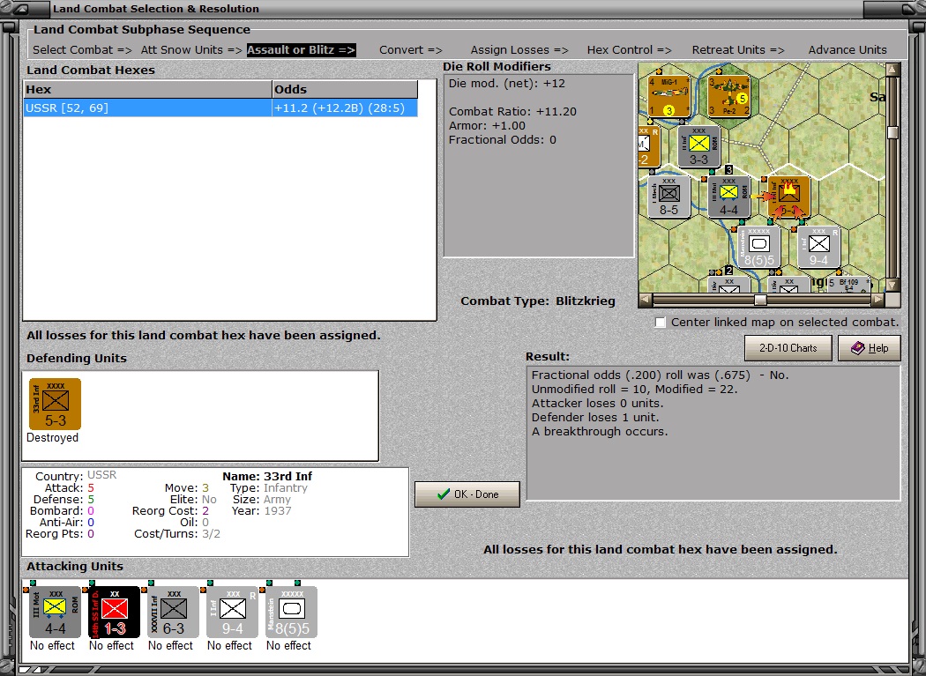Click the Move: 3 stat value

tap(205, 488)
